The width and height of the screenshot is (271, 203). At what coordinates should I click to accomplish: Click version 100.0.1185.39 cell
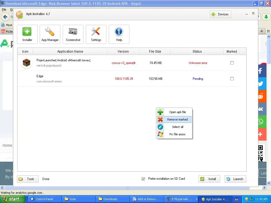tap(124, 79)
